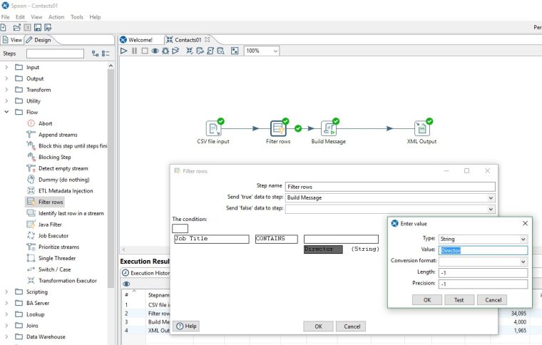Click the CONTAINS condition operator
542x345 pixels.
pyautogui.click(x=277, y=239)
